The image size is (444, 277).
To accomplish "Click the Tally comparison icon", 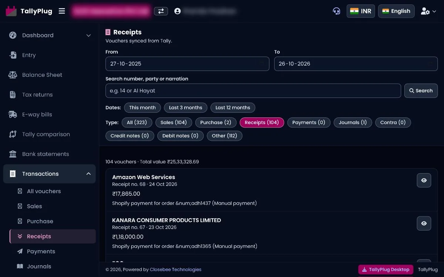I will pyautogui.click(x=13, y=134).
